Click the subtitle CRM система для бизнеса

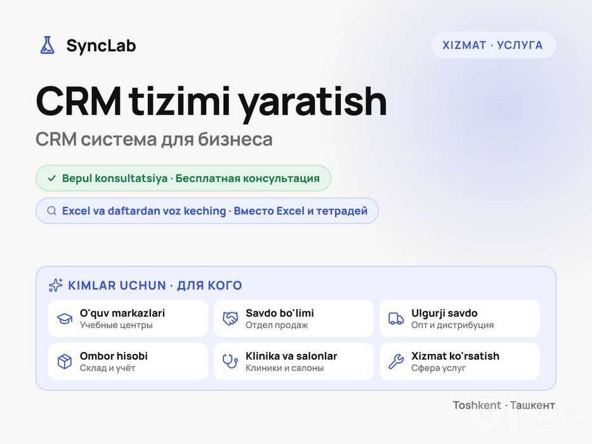pos(154,140)
